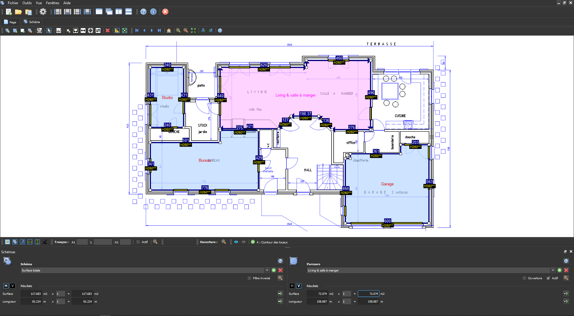574x316 pixels.
Task: Select the side-by-side windows layout icon
Action: [x=119, y=12]
